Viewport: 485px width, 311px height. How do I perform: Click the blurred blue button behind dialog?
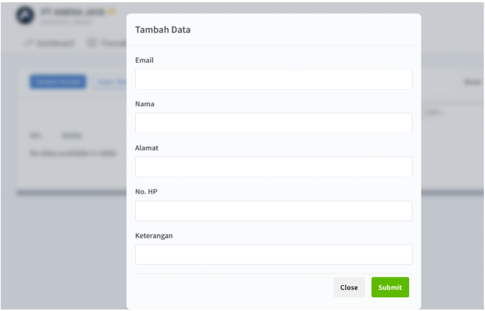point(58,81)
